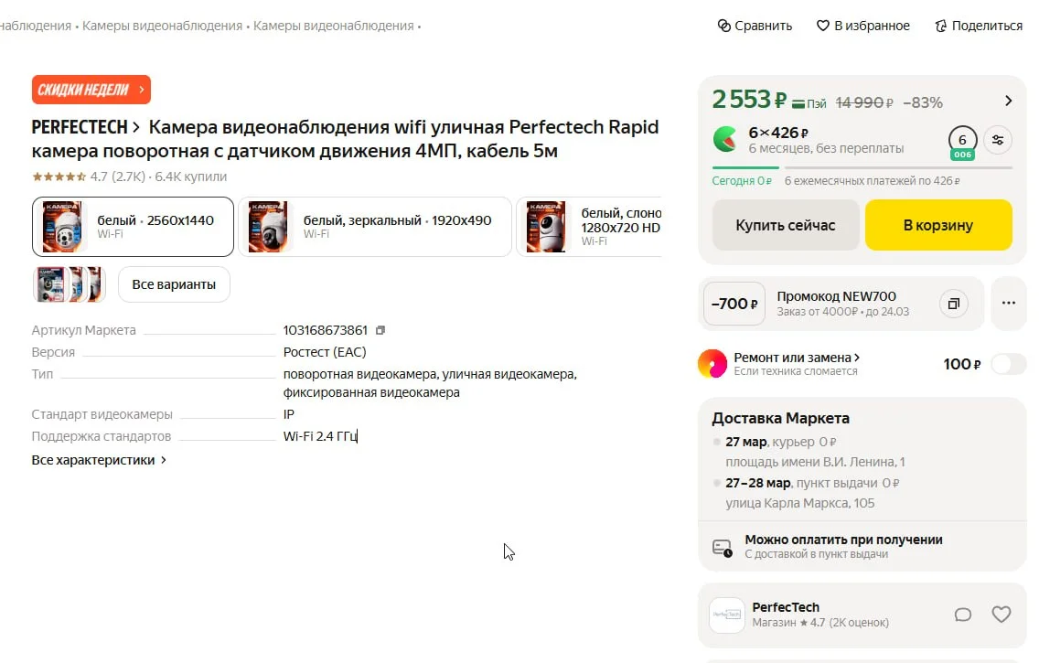The width and height of the screenshot is (1039, 663).
Task: Add PerfecTech store to favorites
Action: point(1002,615)
